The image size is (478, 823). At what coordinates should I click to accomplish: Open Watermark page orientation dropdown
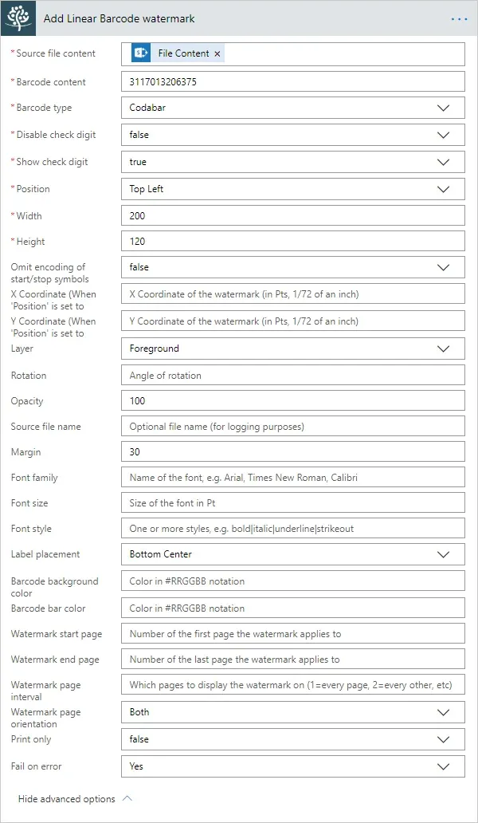click(x=293, y=712)
